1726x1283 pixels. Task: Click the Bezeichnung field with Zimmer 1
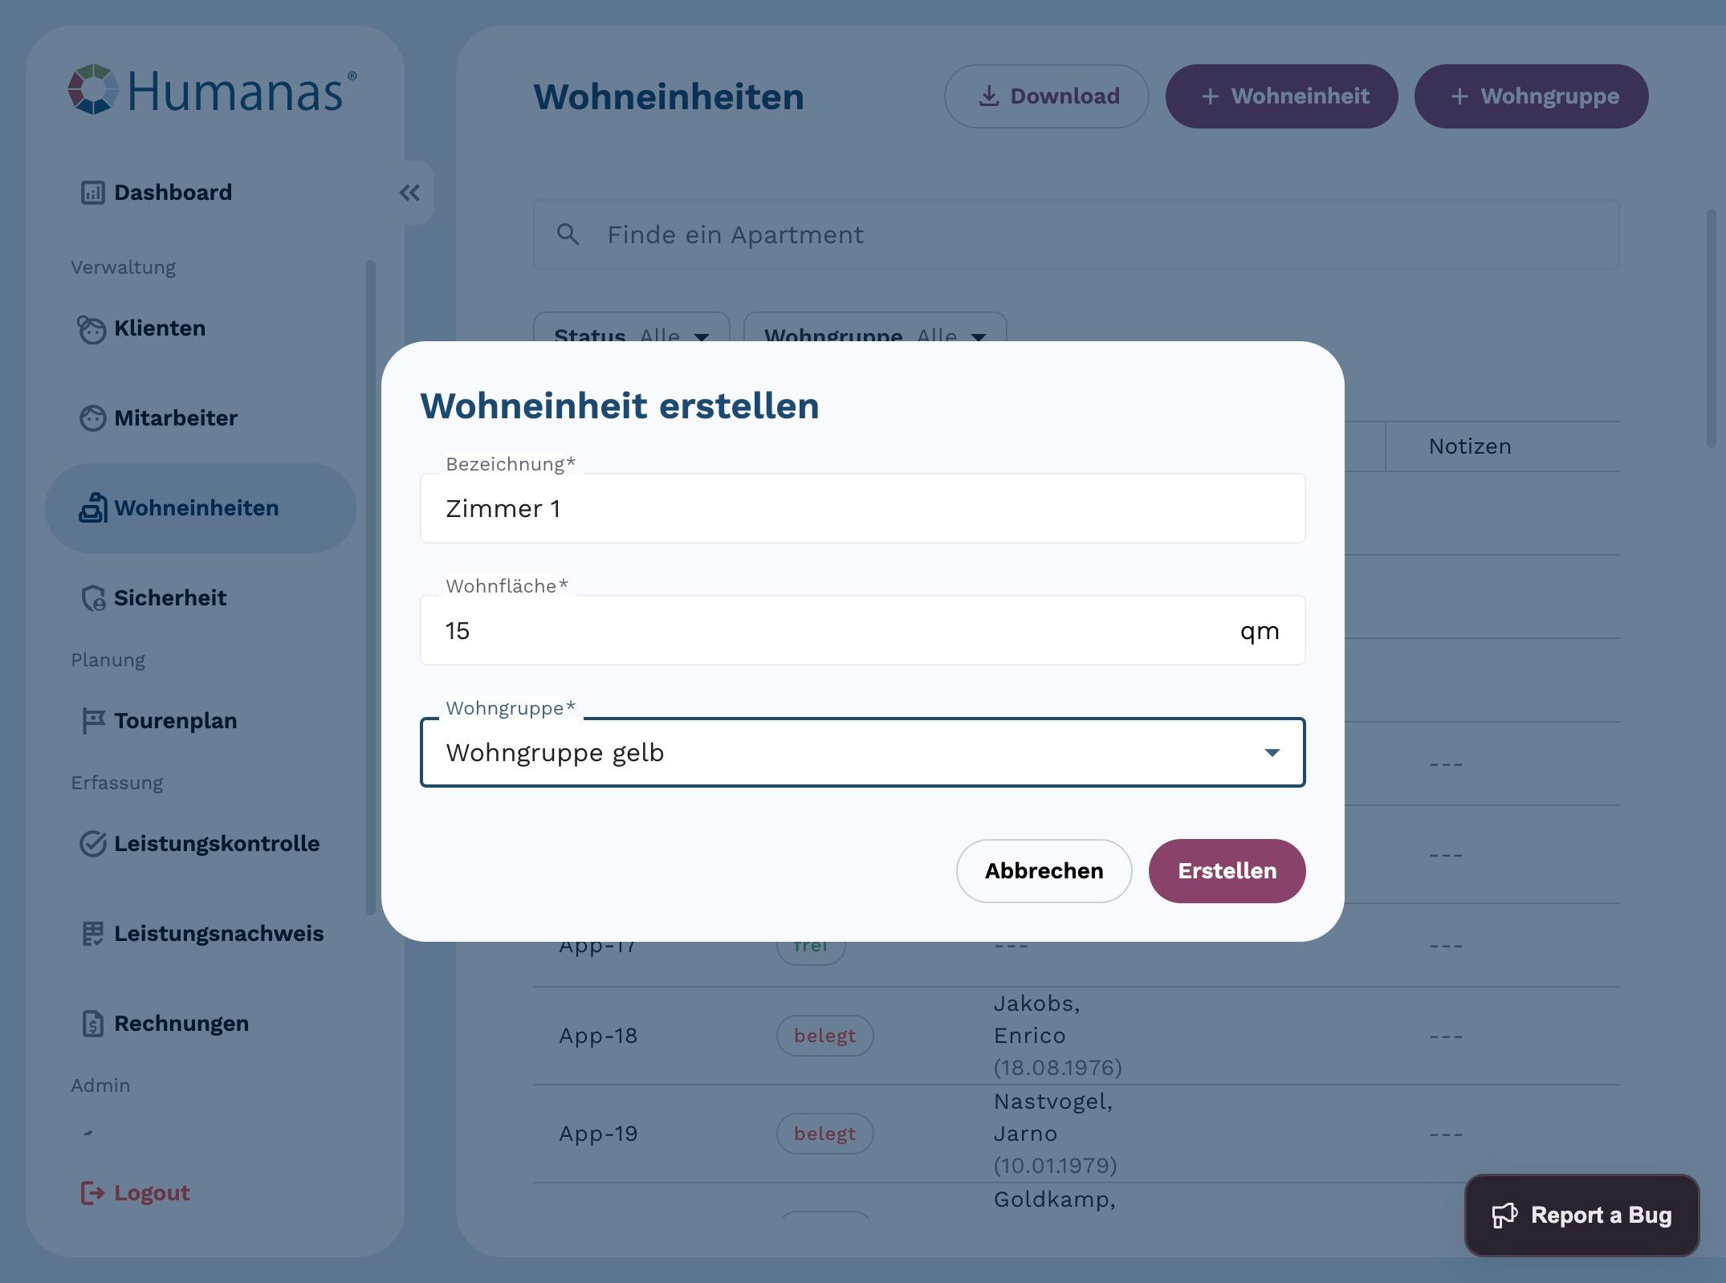[862, 509]
